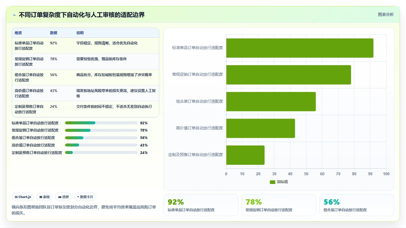Image resolution: width=406 pixels, height=228 pixels.
Task: Click 组合装订单自动放行适配度 label in progress list
Action: click(x=33, y=138)
